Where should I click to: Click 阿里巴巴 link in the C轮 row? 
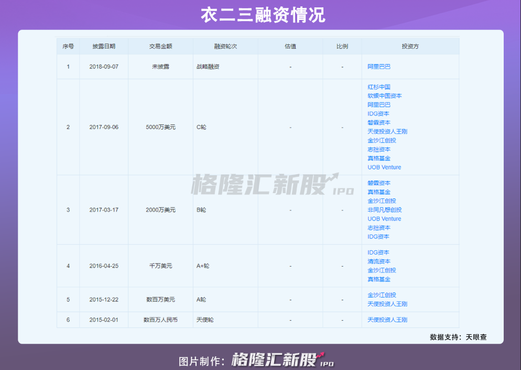(x=379, y=104)
